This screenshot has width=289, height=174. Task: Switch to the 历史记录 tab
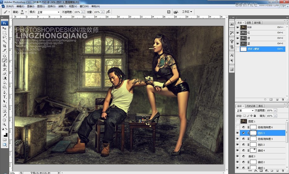tap(251, 106)
